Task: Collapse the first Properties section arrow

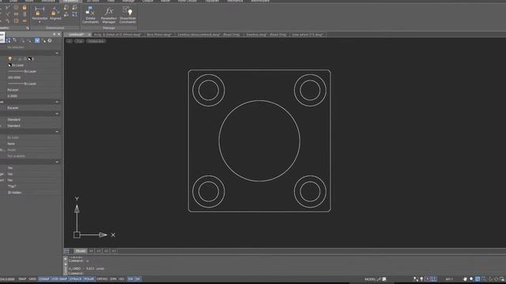Action: pos(57,53)
